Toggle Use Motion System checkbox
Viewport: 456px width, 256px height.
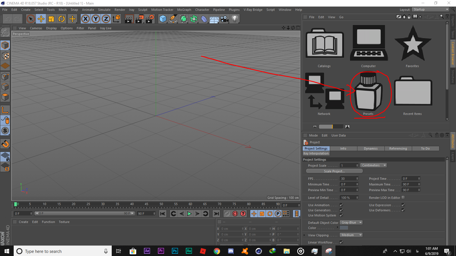pyautogui.click(x=341, y=215)
